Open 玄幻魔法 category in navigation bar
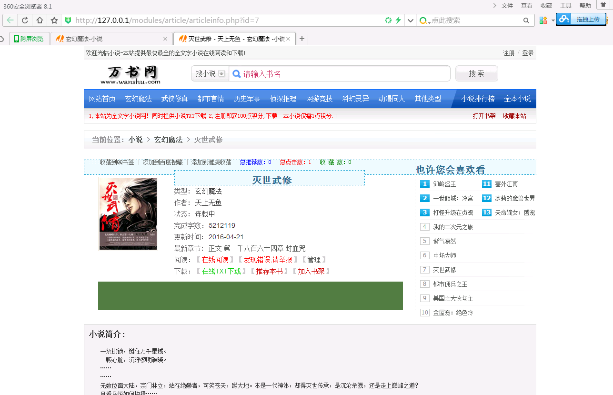The image size is (613, 395). pos(139,99)
